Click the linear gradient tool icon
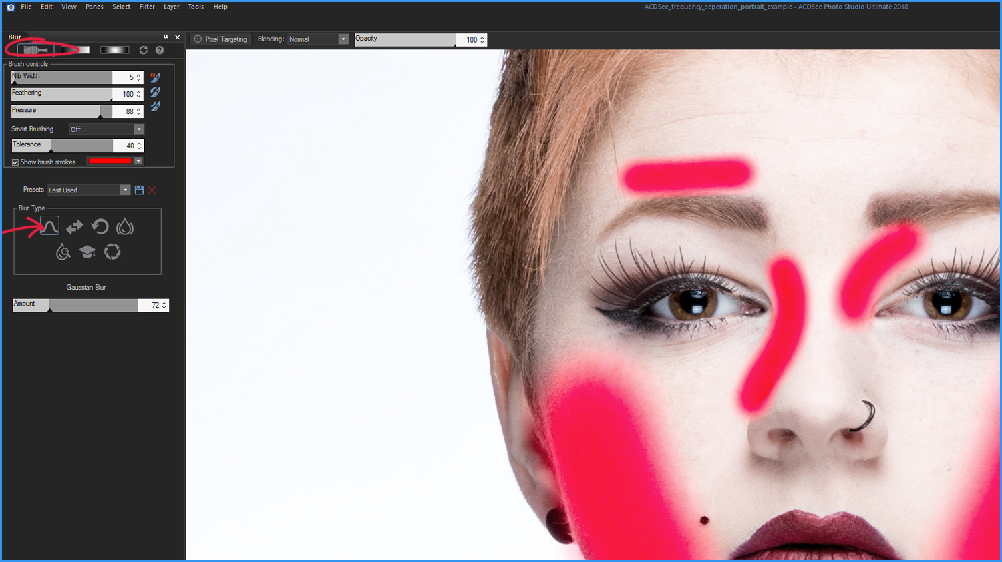 tap(75, 50)
